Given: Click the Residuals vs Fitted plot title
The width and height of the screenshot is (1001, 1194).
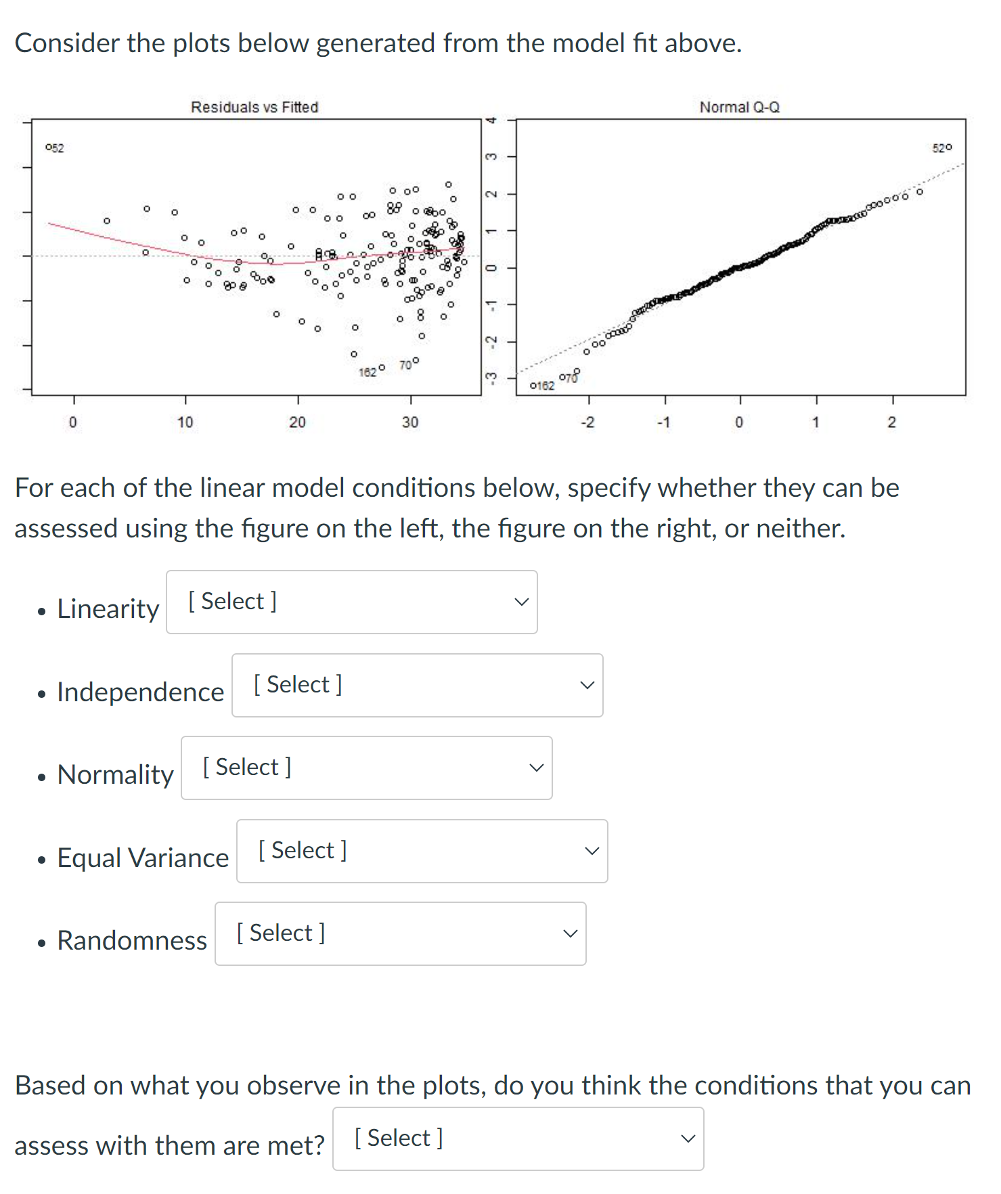Looking at the screenshot, I should (254, 106).
